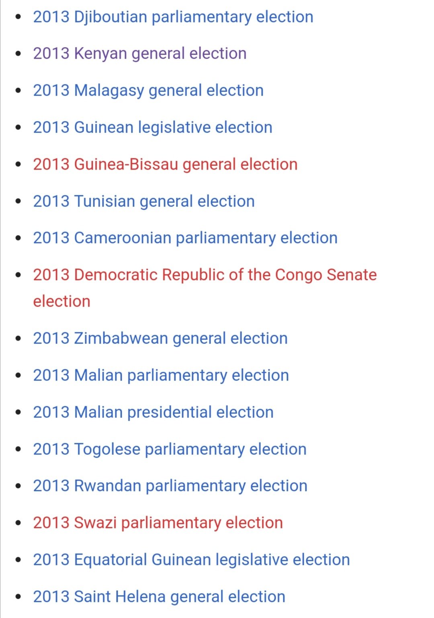434x618 pixels.
Task: Click "Zimbabwean" in the election list
Action: 121,339
